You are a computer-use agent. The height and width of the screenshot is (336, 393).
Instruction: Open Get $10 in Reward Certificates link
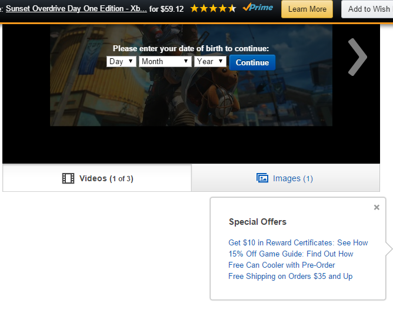coord(298,242)
